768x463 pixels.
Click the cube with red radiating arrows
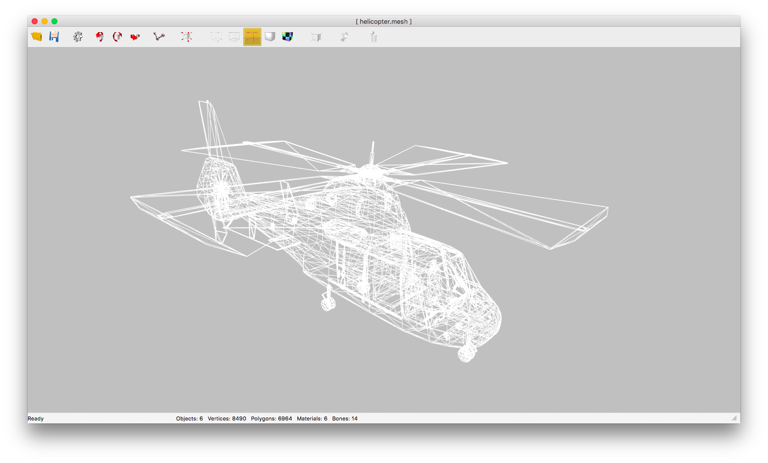pyautogui.click(x=187, y=37)
